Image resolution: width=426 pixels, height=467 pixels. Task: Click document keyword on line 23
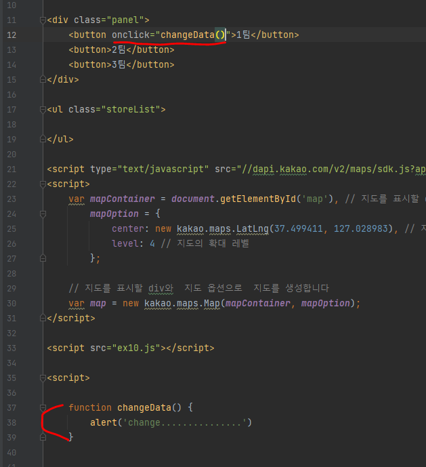click(192, 199)
